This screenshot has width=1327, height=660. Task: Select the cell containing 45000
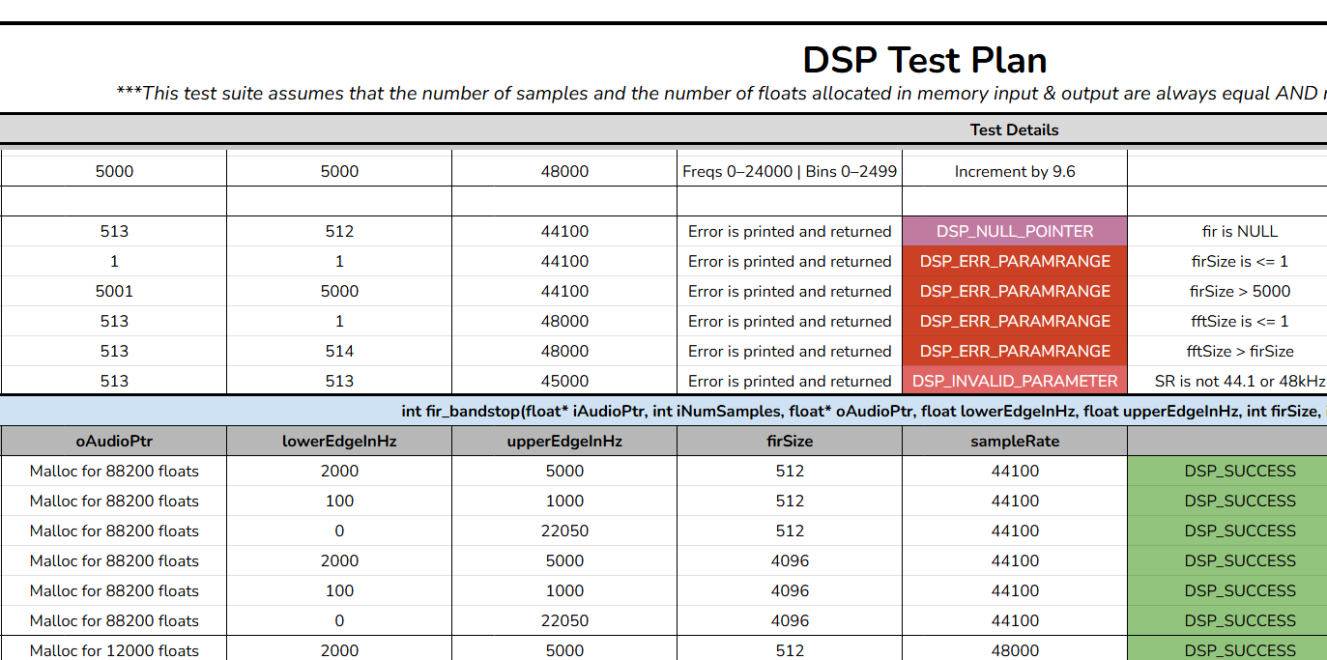(564, 381)
